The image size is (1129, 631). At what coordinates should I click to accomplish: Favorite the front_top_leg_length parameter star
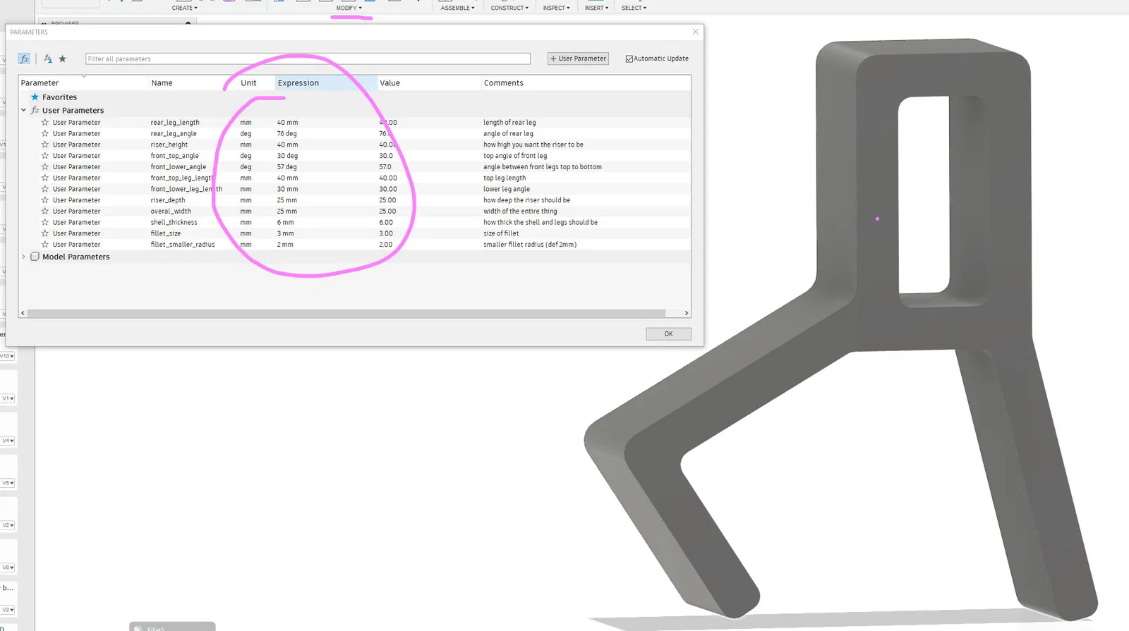tap(45, 178)
